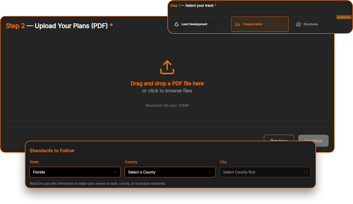Click the building icon beside Structures

coord(298,24)
